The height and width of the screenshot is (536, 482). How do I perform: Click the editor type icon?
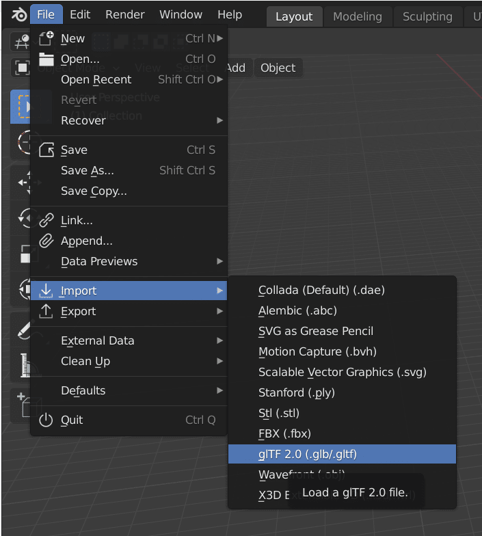click(22, 42)
